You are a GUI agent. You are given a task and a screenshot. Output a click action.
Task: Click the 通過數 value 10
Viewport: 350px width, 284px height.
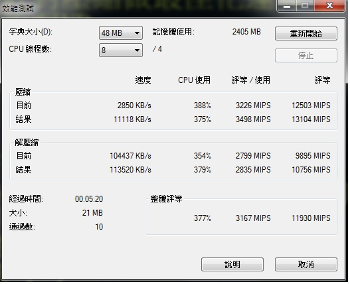(99, 227)
